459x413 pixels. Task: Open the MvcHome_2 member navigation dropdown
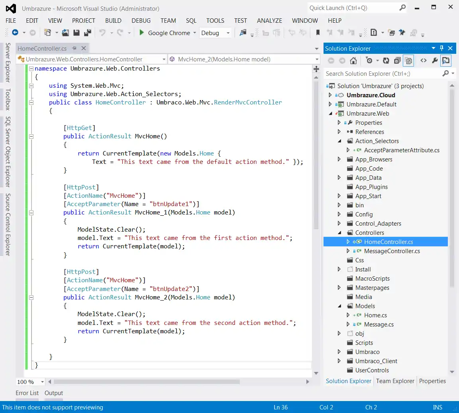pos(317,59)
